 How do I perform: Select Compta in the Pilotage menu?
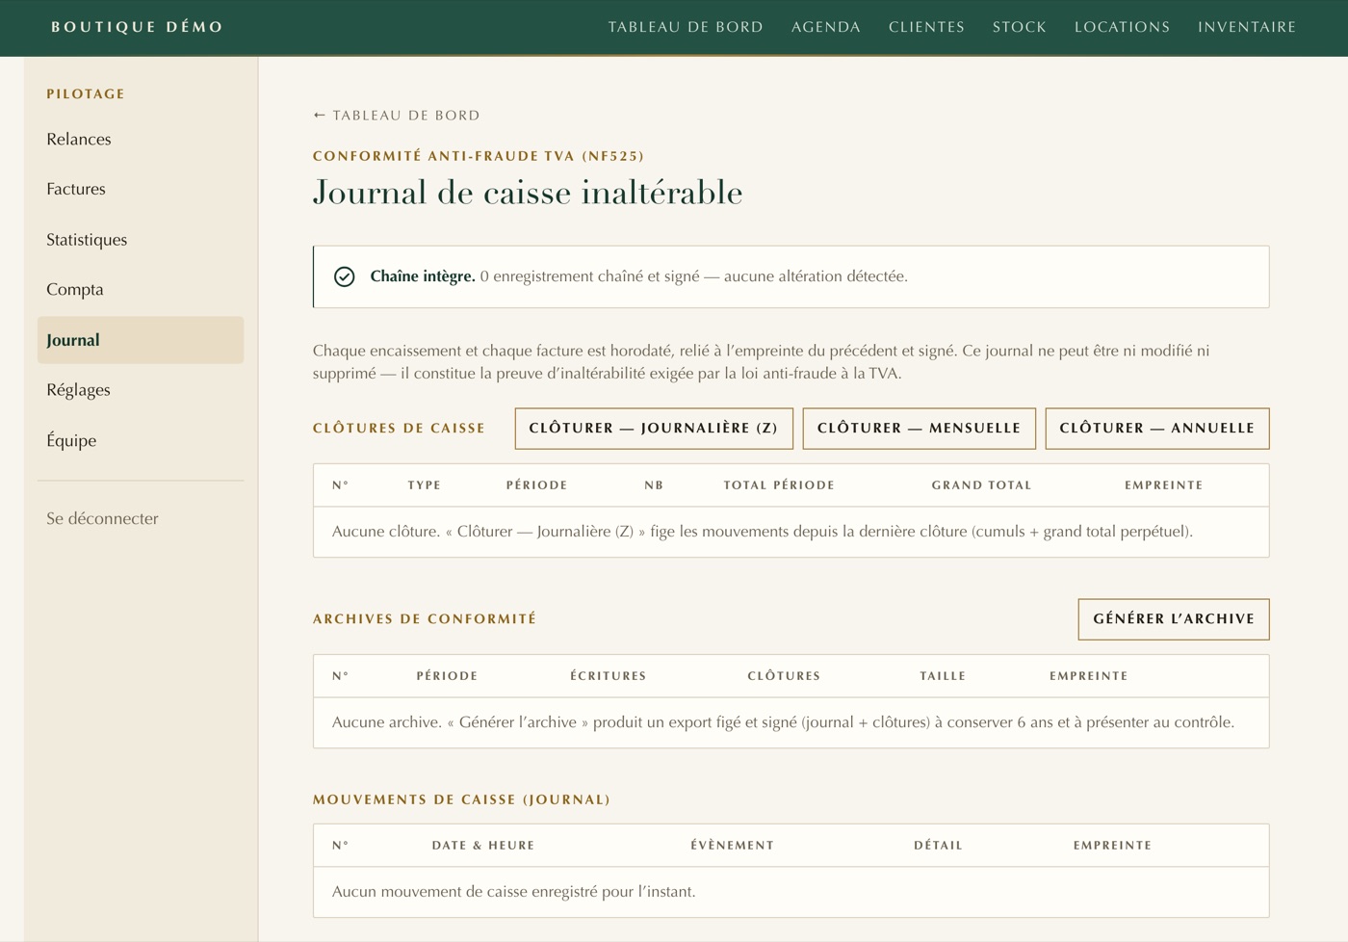tap(141, 290)
